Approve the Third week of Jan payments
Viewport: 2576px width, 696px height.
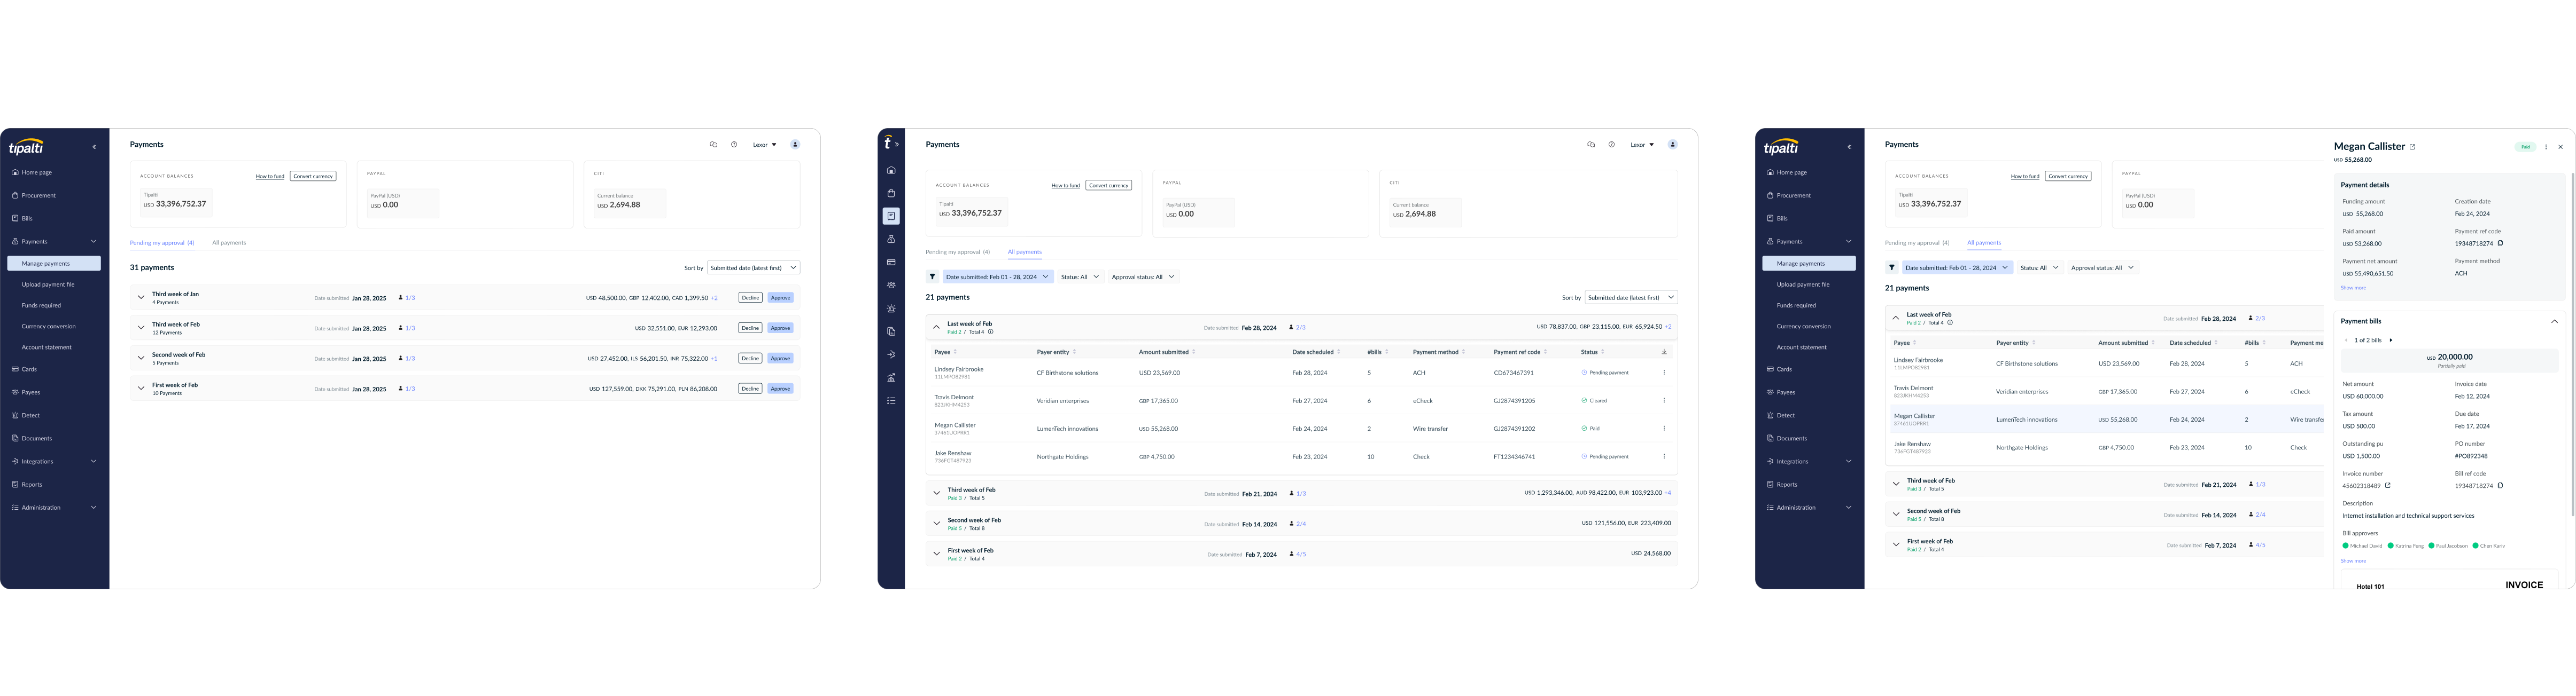tap(780, 298)
